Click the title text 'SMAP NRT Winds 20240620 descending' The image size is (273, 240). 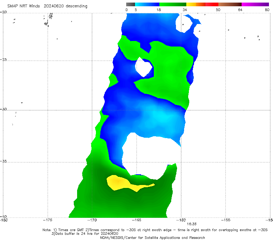coord(47,6)
